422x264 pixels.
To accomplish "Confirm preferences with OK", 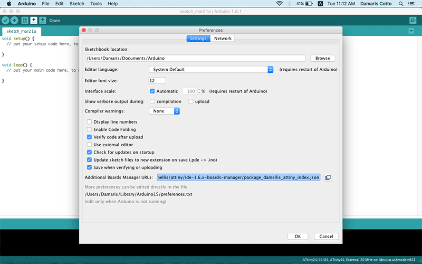I will click(x=298, y=236).
